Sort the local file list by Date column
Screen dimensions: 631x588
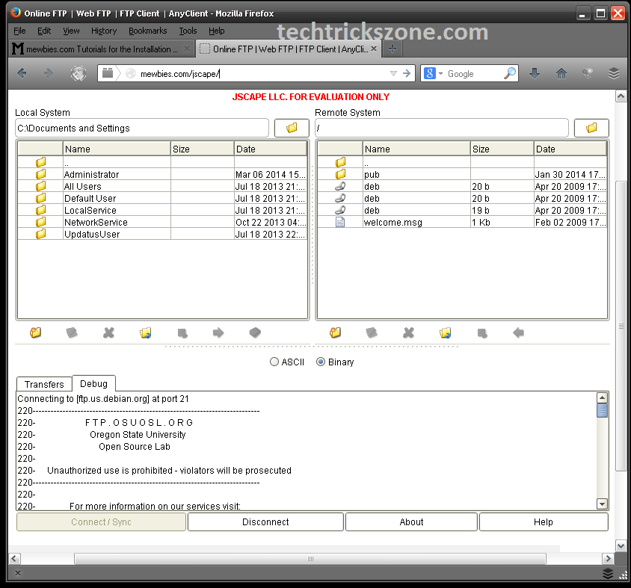(270, 149)
